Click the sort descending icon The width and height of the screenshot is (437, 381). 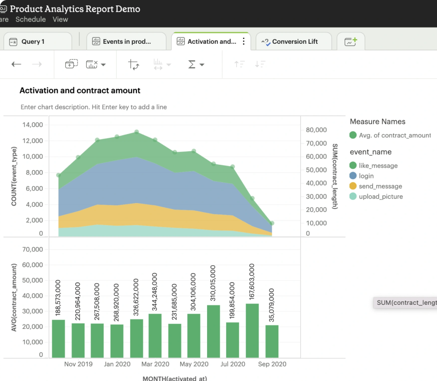tap(260, 64)
